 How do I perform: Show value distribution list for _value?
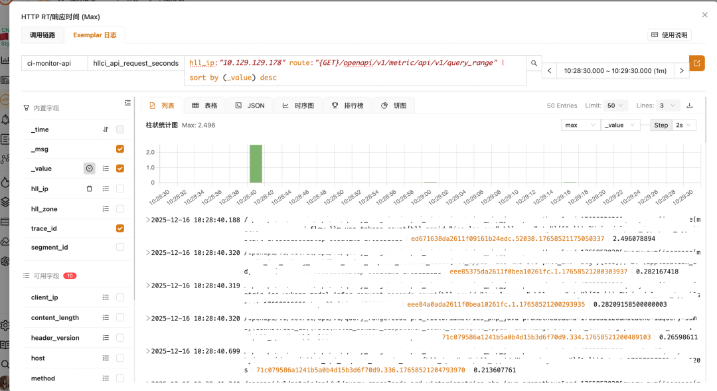106,169
